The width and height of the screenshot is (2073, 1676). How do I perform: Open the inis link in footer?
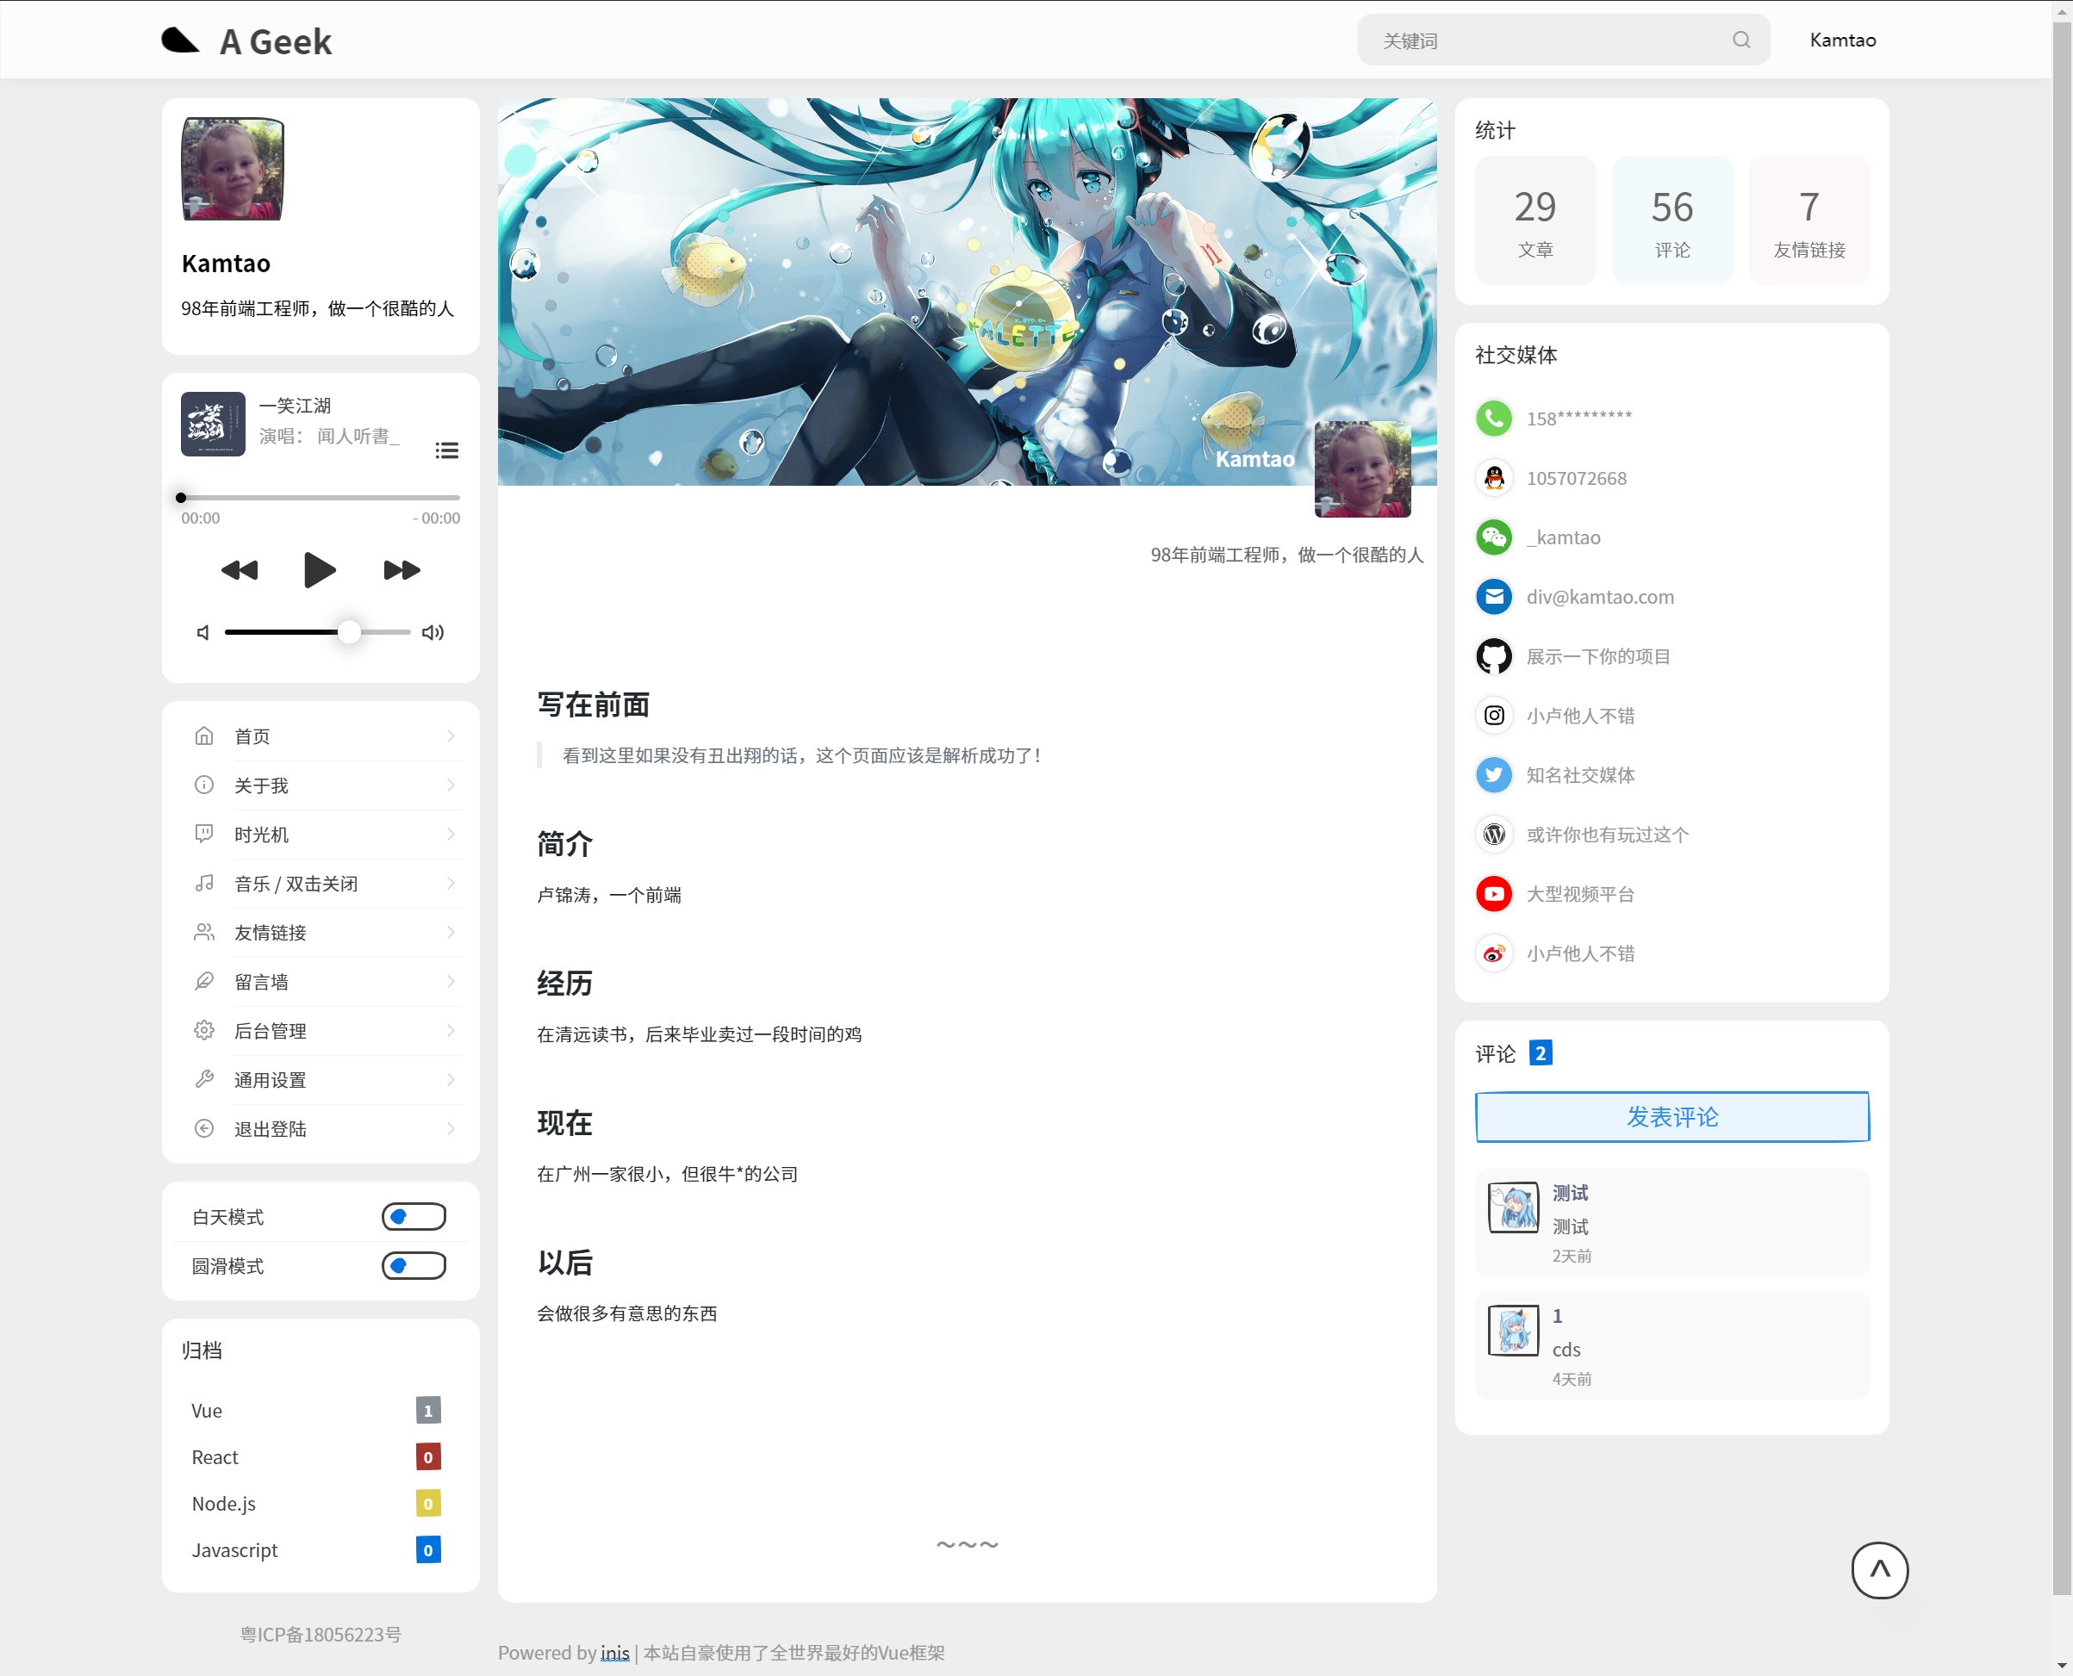(x=614, y=1652)
